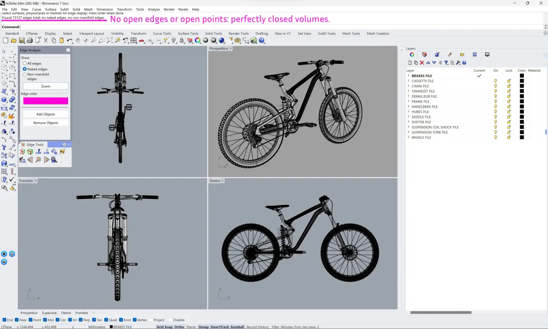Click the padlock Lock objects icon

(182, 41)
